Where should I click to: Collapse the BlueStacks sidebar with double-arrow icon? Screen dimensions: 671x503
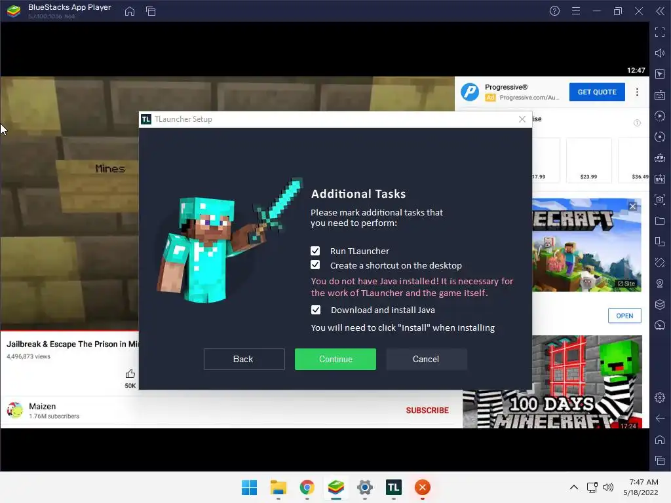pyautogui.click(x=660, y=11)
